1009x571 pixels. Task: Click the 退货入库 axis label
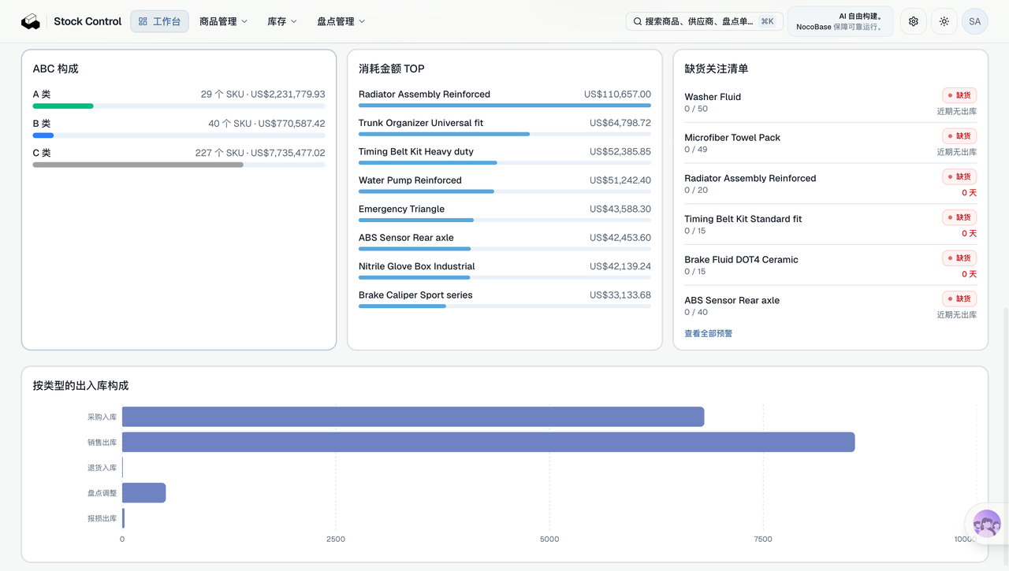click(102, 468)
